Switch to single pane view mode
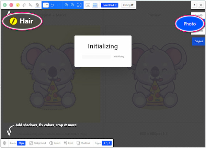Screen dimensions: 206x148 pos(88,5)
